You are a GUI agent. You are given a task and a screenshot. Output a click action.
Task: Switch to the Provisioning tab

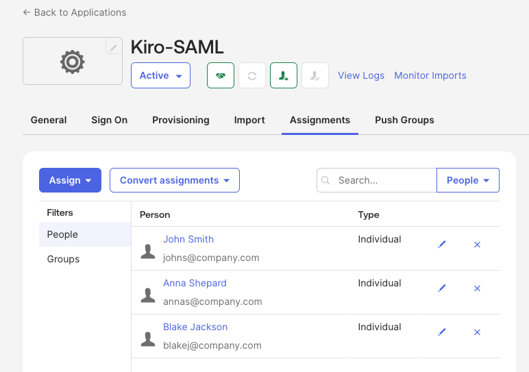tap(181, 120)
